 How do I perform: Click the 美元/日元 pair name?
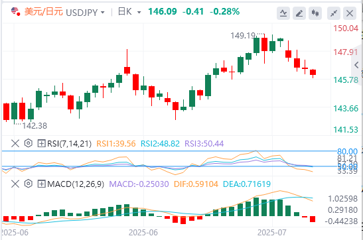(44, 11)
